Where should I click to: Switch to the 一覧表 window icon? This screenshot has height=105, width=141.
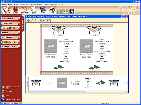[x=68, y=11]
